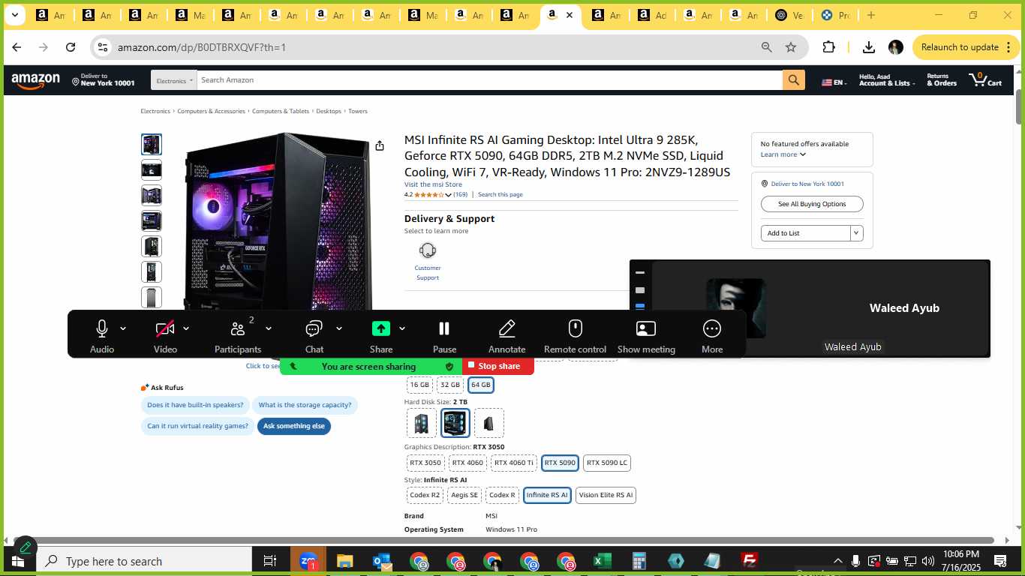
Task: Select the RTX 3050 graphics option
Action: tap(425, 463)
